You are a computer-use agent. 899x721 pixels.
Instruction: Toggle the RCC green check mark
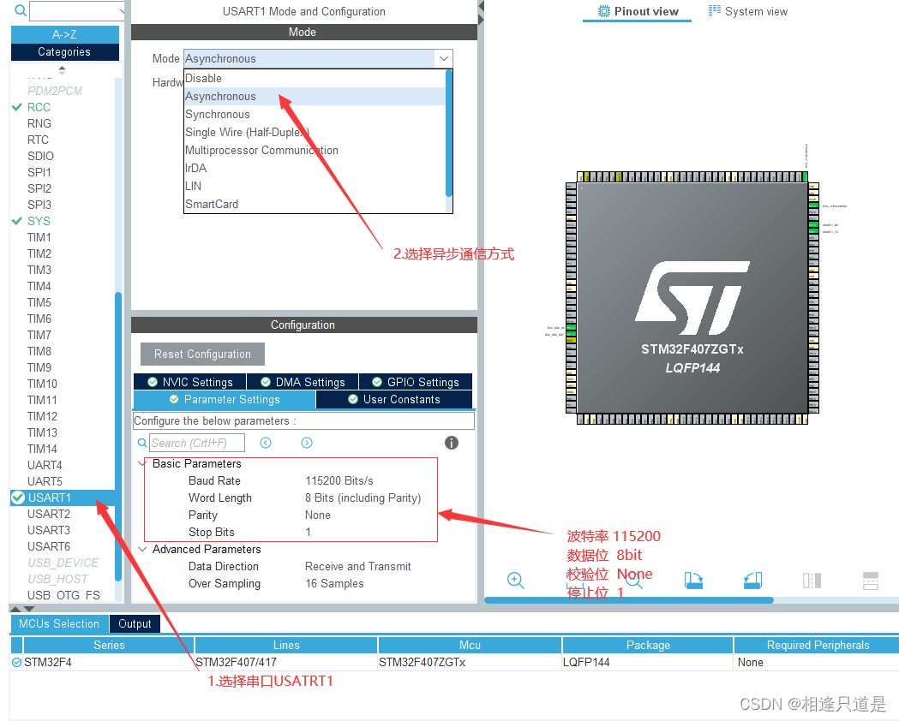pyautogui.click(x=16, y=107)
